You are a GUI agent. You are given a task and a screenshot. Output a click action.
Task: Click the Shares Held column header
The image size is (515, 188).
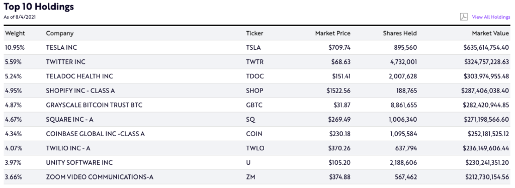[400, 33]
